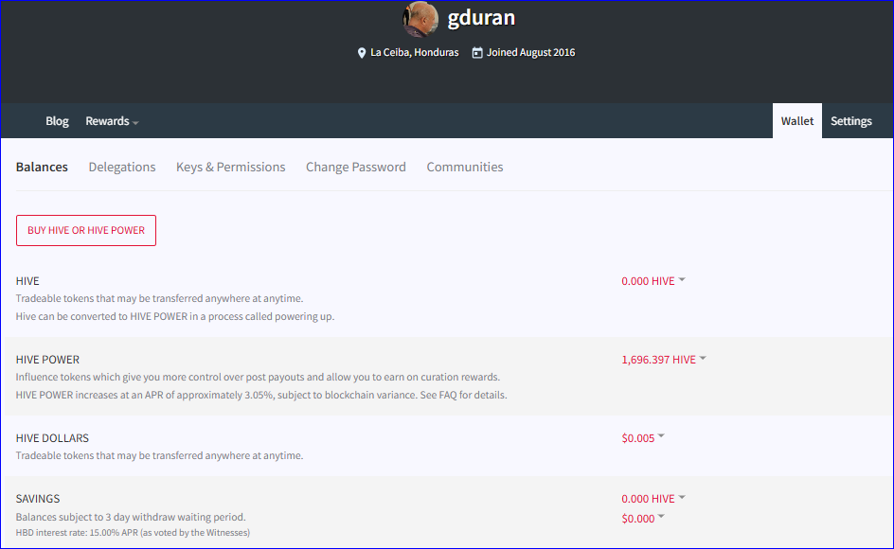The image size is (894, 549).
Task: Open the Savings 0.000 HIVE dropdown
Action: [653, 499]
